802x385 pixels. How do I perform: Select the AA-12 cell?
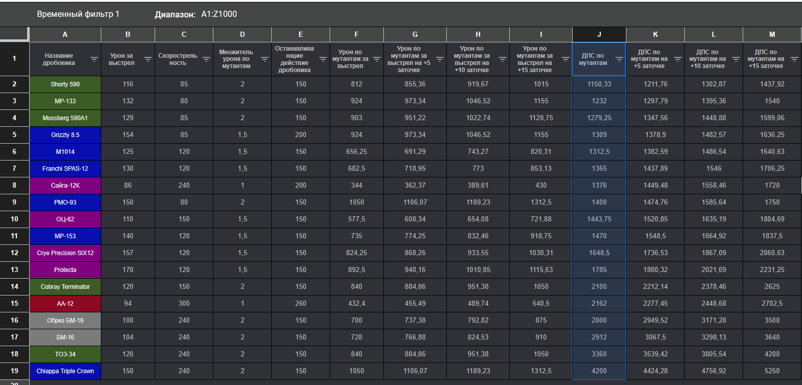[65, 303]
